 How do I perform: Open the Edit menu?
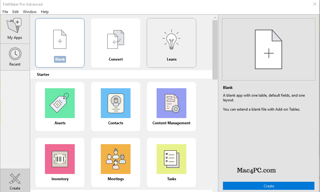pyautogui.click(x=16, y=12)
